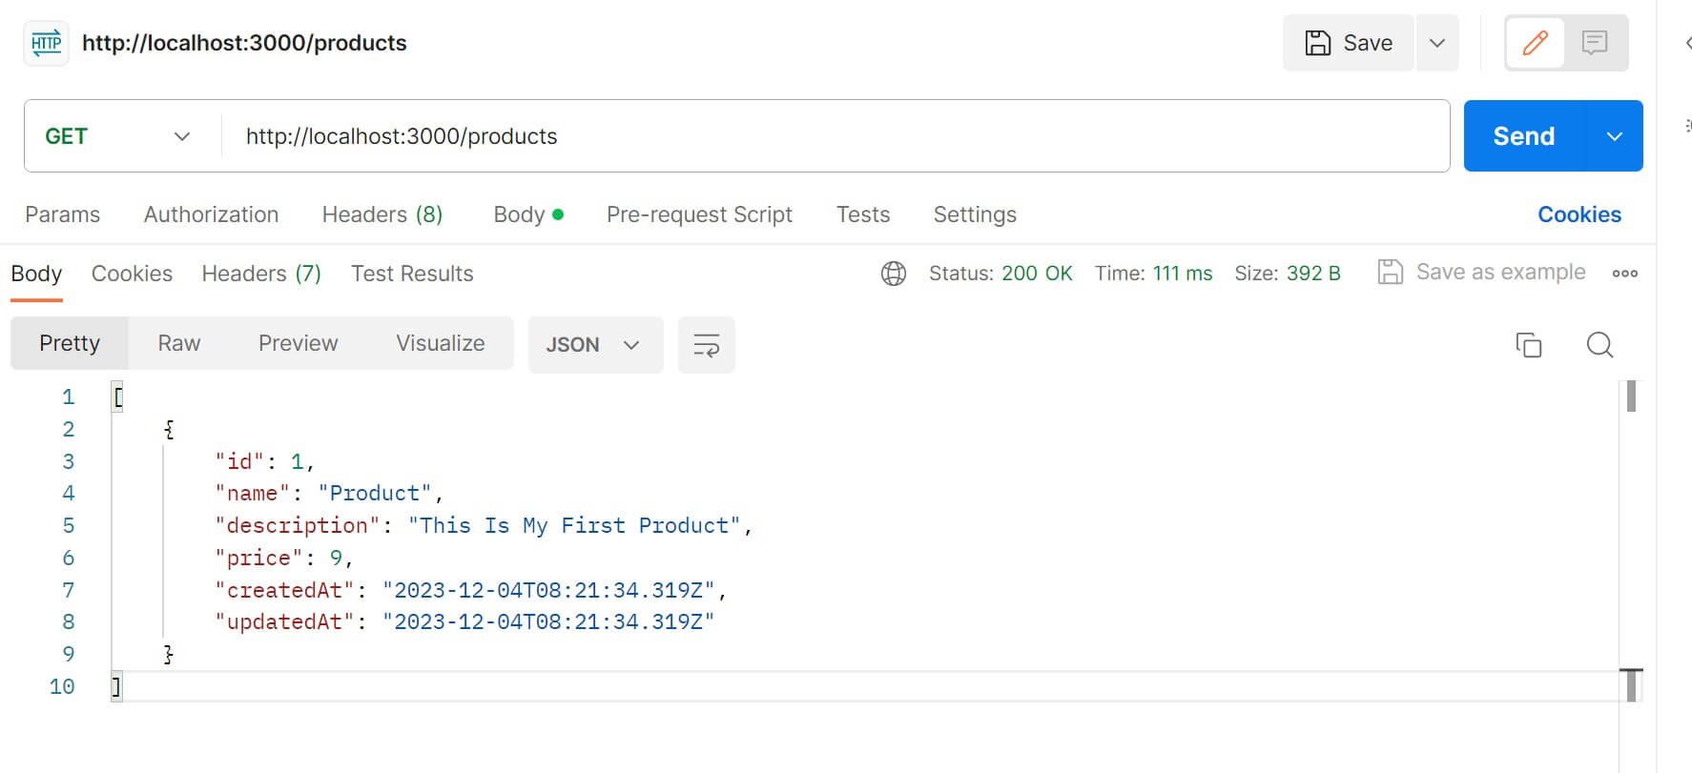Click line number 10
The height and width of the screenshot is (773, 1692).
(x=62, y=686)
